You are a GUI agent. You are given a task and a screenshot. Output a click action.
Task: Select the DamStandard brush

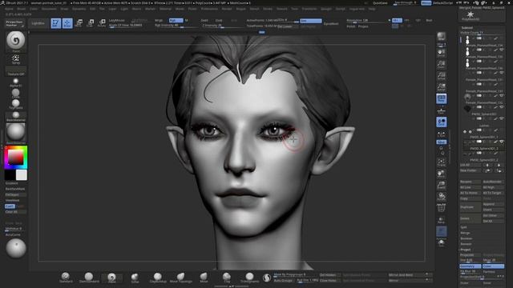pyautogui.click(x=89, y=278)
